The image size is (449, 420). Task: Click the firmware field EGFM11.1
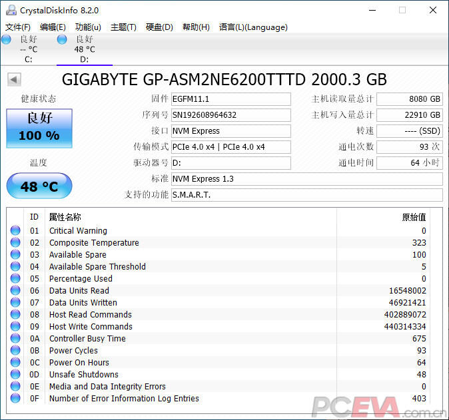[230, 99]
